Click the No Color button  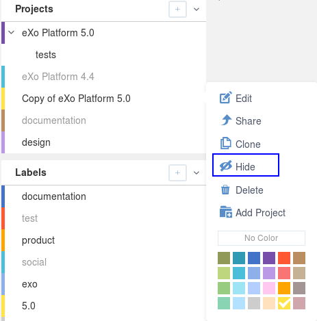click(262, 238)
